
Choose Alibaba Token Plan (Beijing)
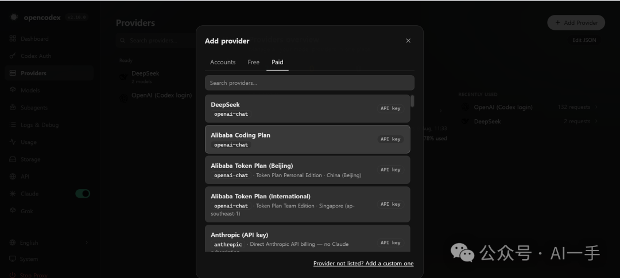tap(307, 170)
